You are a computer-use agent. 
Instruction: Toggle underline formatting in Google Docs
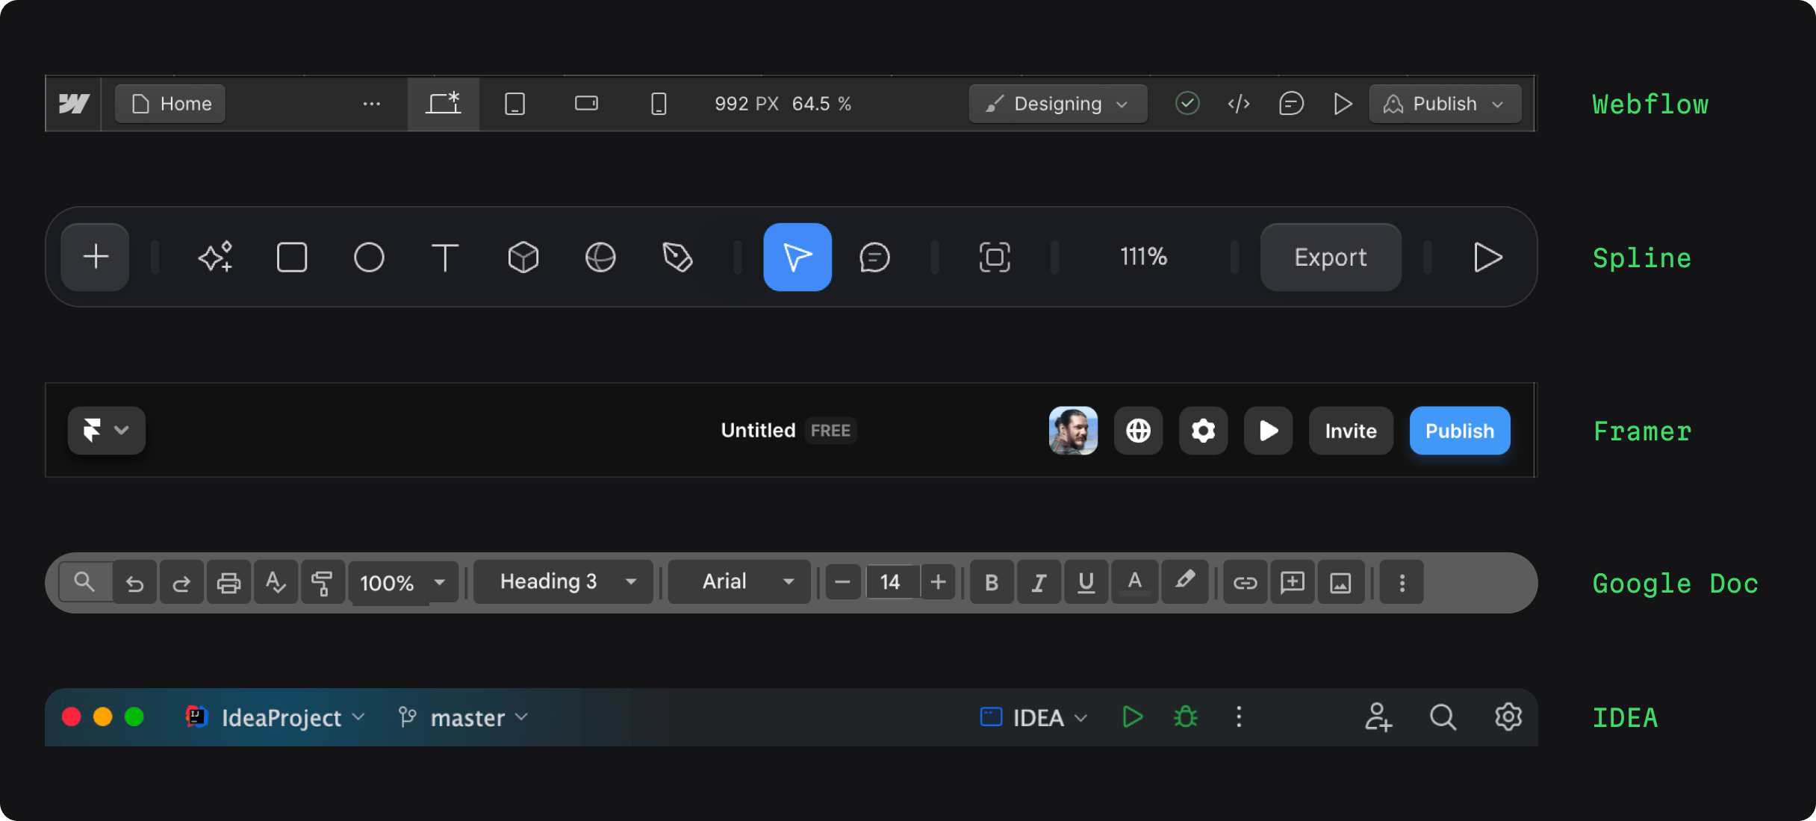pyautogui.click(x=1086, y=582)
